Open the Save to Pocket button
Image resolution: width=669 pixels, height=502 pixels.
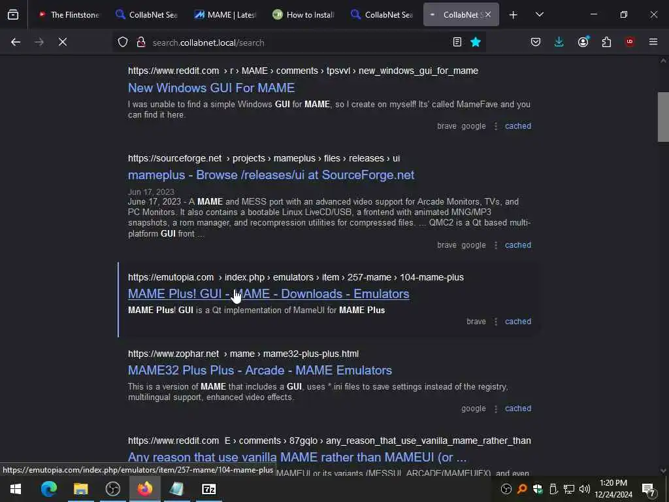click(536, 42)
